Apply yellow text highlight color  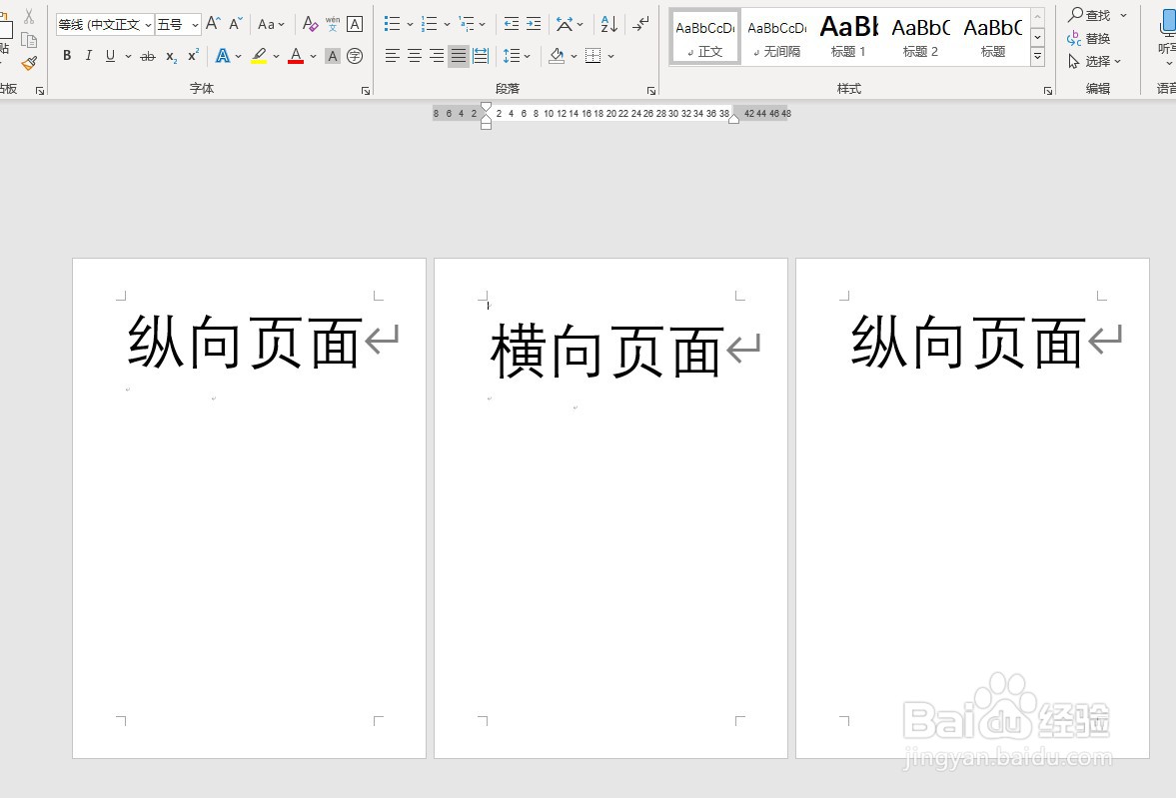point(259,55)
